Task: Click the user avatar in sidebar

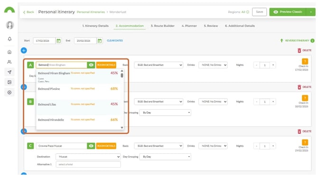Action: [x=10, y=25]
